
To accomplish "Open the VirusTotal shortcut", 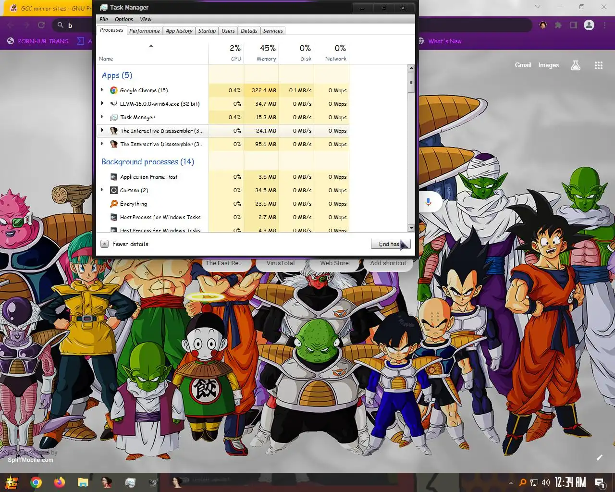I will click(x=281, y=263).
